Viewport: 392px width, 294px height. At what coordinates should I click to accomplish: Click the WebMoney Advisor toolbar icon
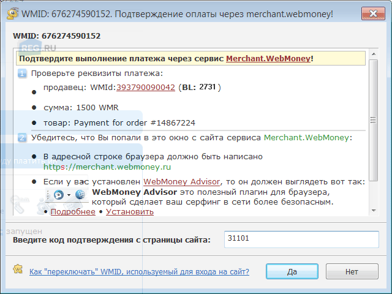click(59, 195)
